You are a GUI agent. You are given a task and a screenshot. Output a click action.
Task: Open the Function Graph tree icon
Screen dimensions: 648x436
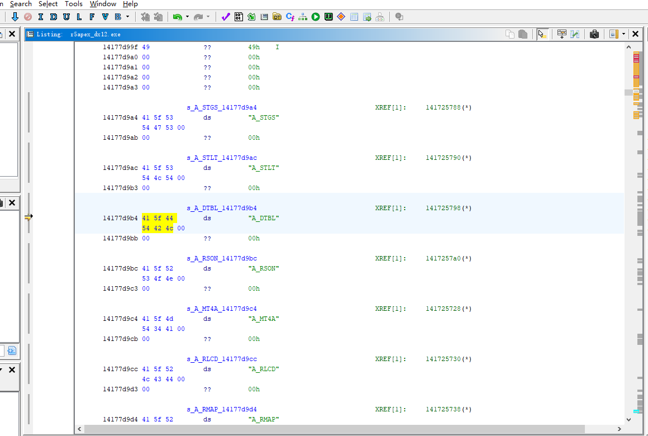tap(303, 17)
